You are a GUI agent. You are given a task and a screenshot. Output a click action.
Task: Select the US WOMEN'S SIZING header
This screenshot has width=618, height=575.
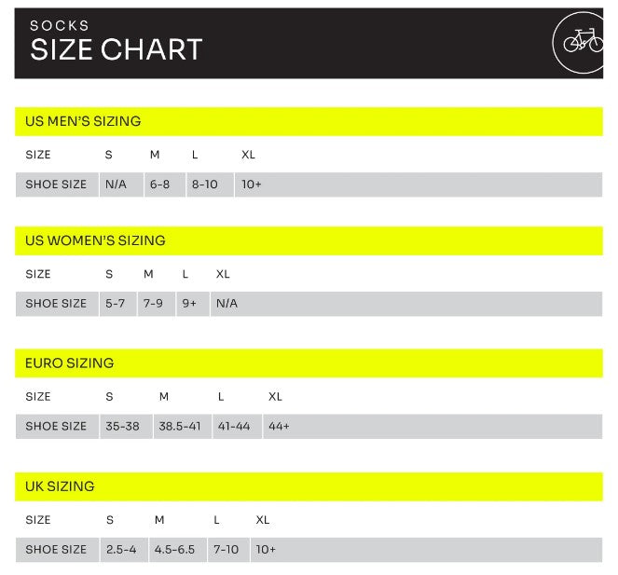tap(95, 240)
